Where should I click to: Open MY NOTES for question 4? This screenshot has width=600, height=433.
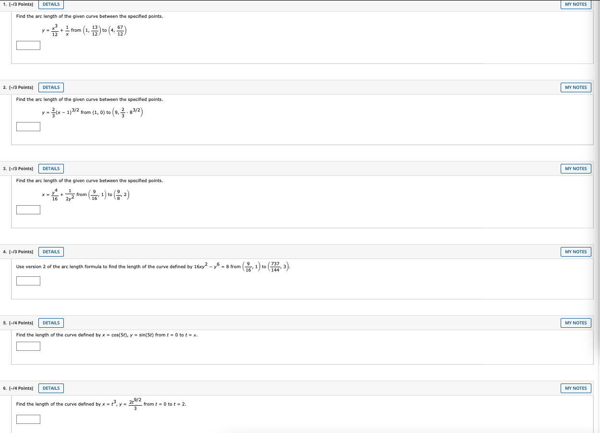(x=576, y=251)
